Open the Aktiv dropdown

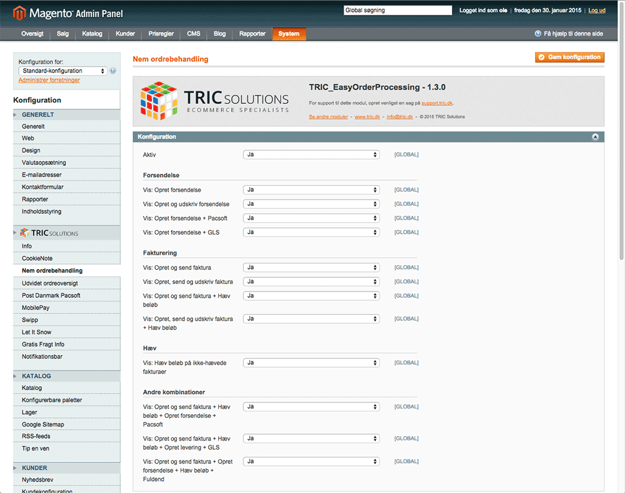[311, 155]
